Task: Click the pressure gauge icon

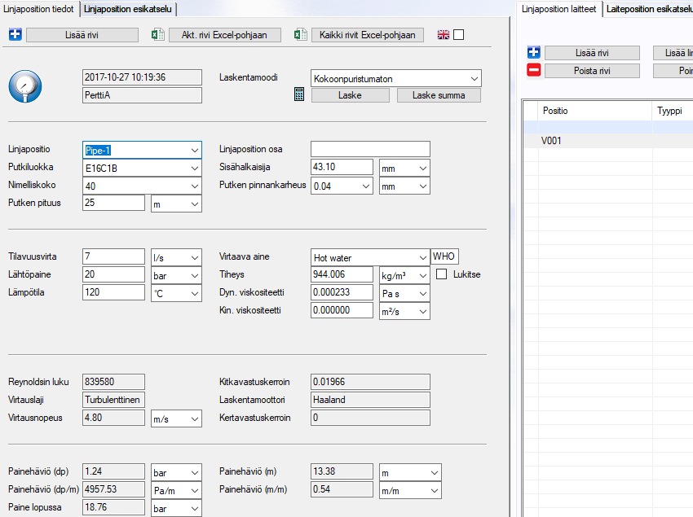Action: pos(24,85)
